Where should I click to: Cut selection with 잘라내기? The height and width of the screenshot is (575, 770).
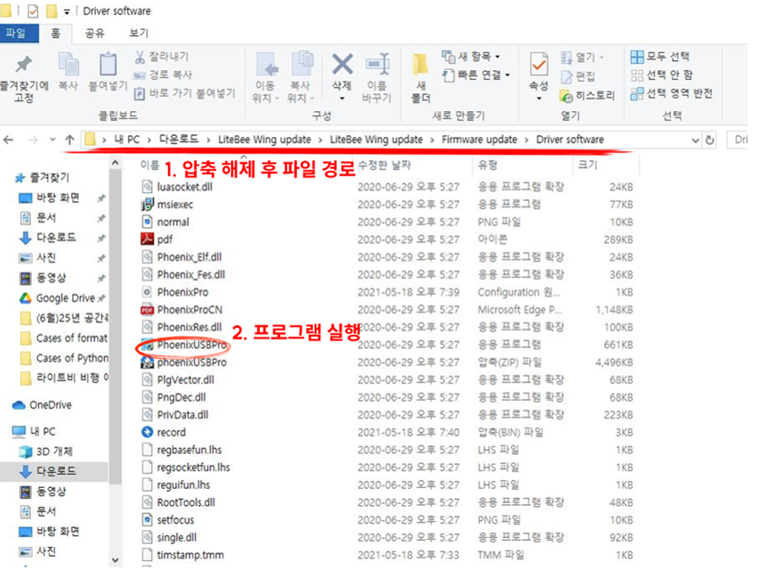162,56
